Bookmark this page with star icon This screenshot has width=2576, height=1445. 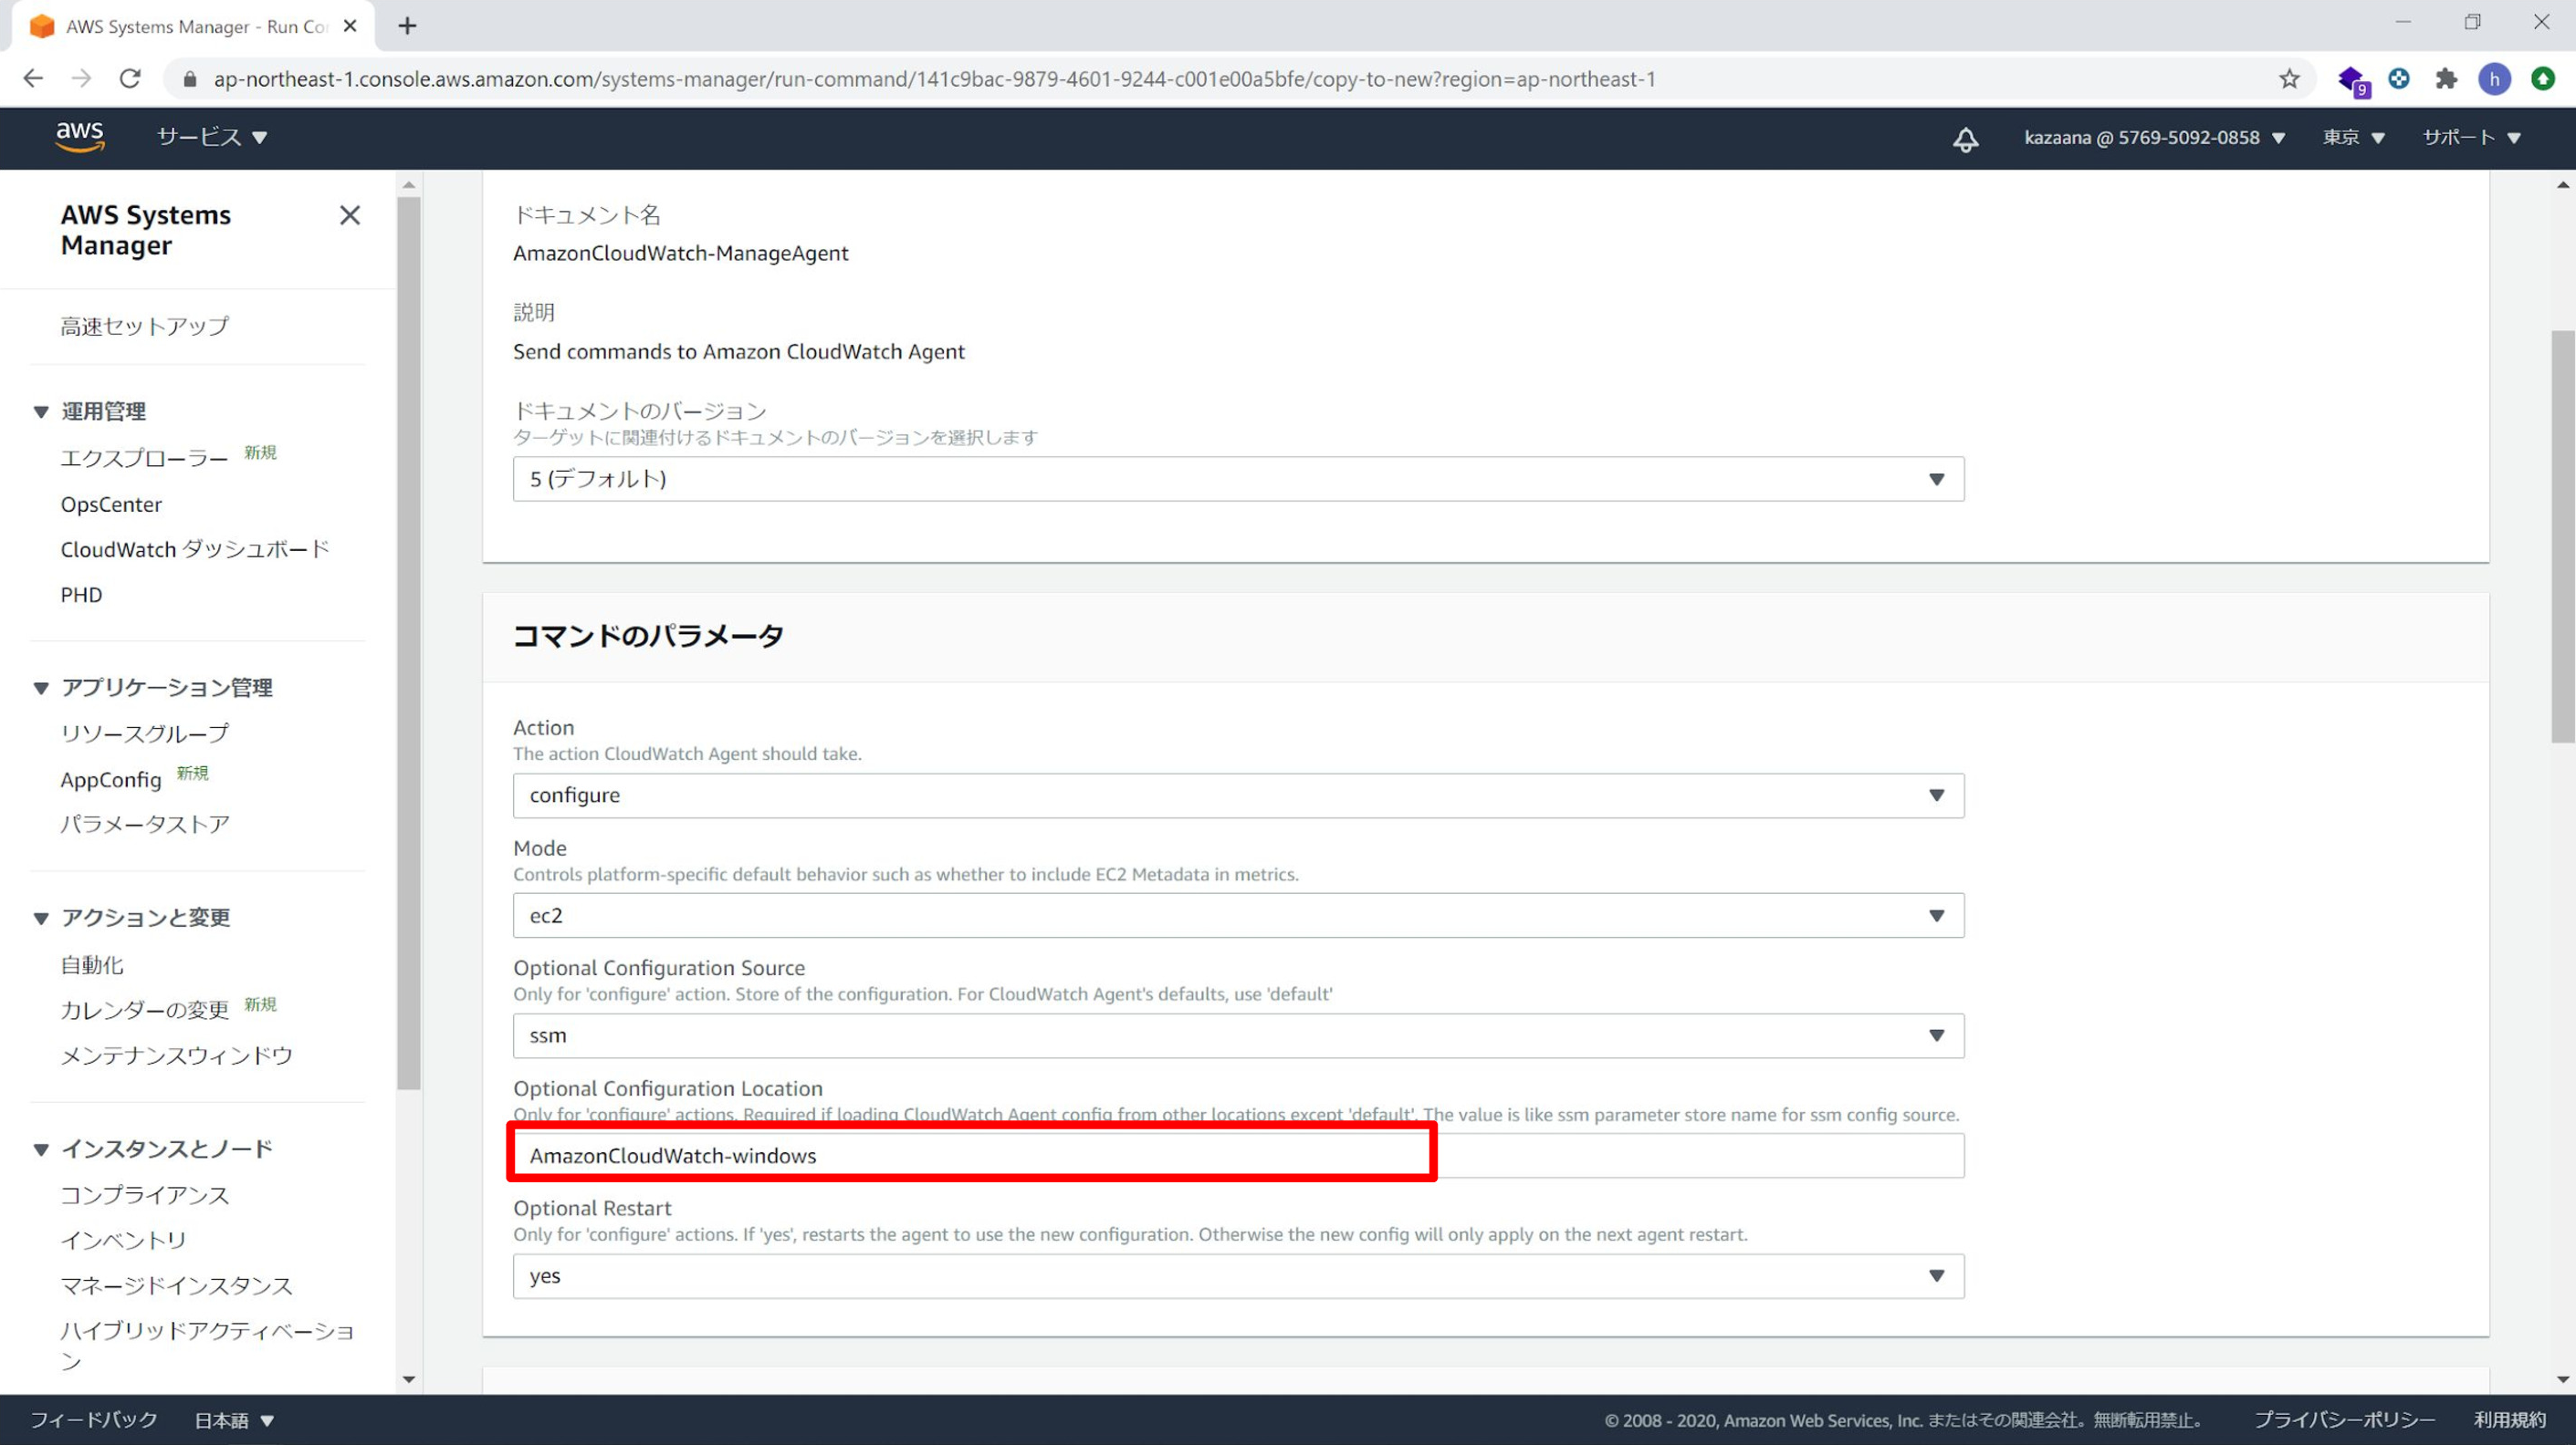pos(2289,79)
